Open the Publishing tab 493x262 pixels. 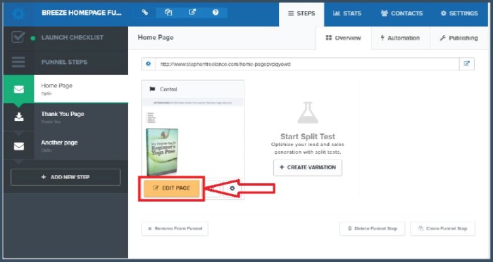tap(458, 38)
